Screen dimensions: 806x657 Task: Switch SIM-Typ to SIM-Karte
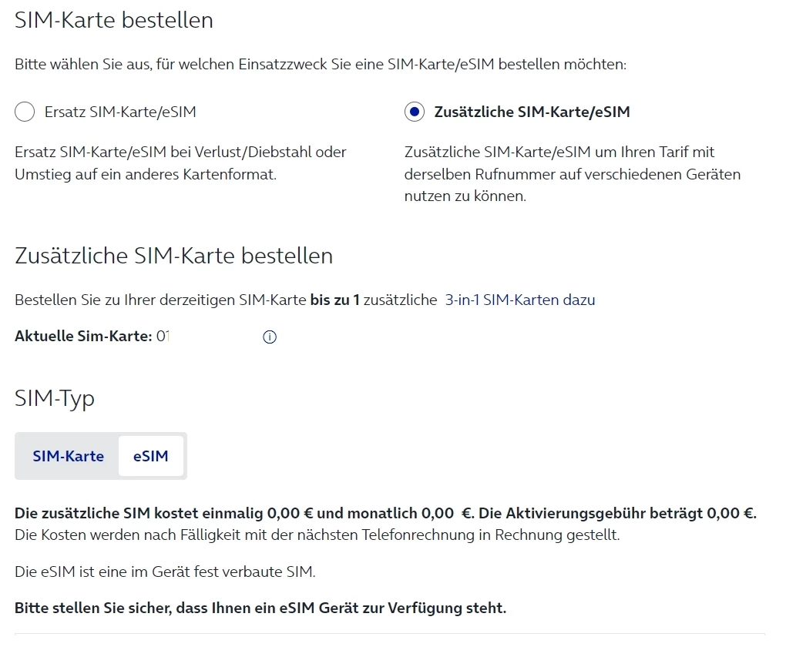(x=68, y=456)
